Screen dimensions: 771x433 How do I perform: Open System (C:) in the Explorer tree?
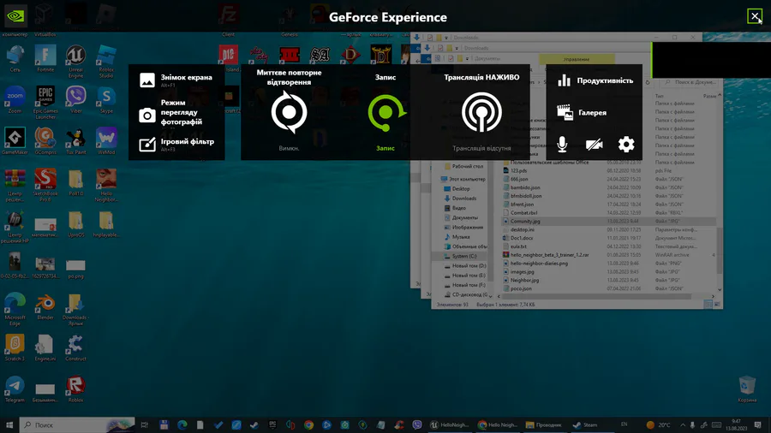(x=463, y=256)
